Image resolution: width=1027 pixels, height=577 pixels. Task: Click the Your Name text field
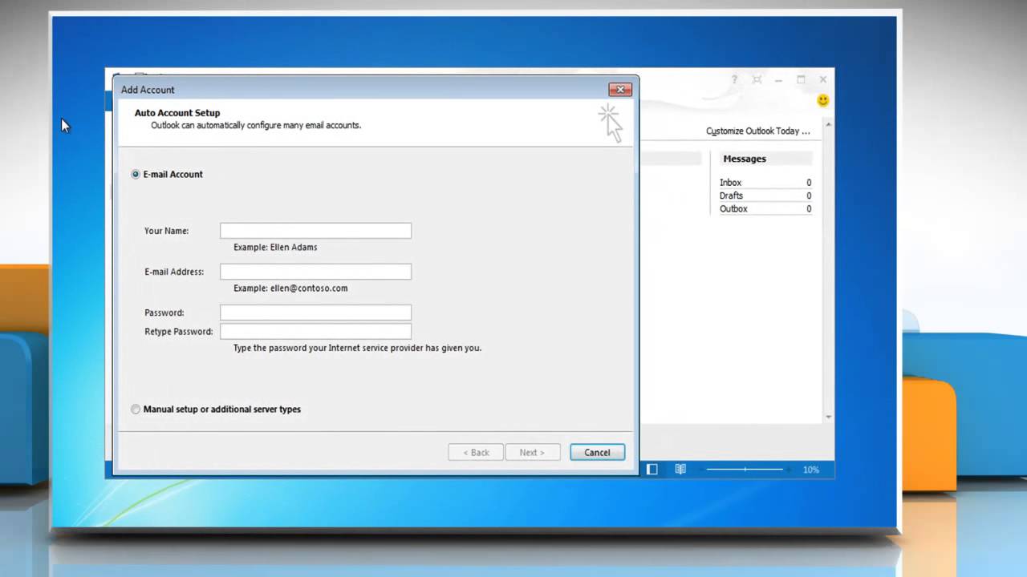pyautogui.click(x=315, y=231)
